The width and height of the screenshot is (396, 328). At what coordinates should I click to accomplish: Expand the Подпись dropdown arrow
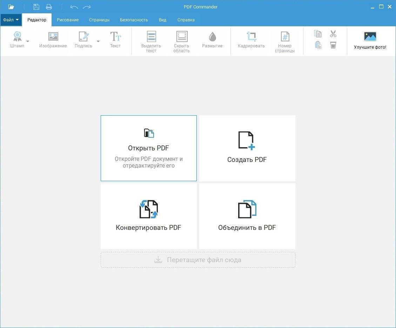tap(98, 41)
